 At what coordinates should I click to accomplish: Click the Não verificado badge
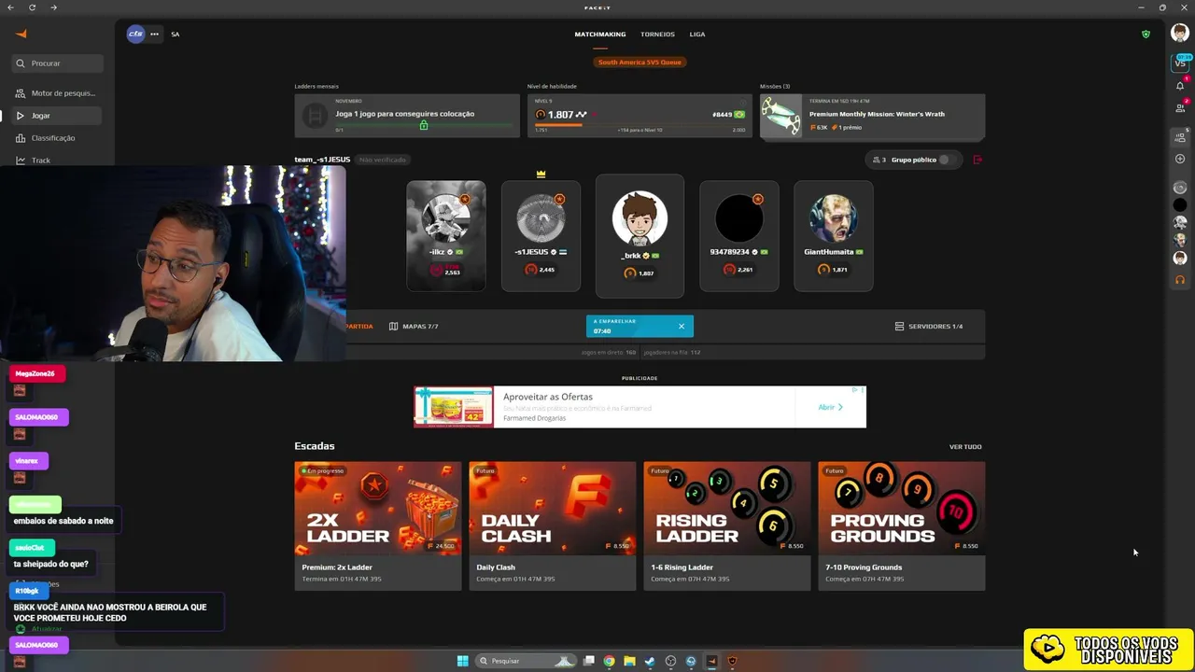pos(383,160)
